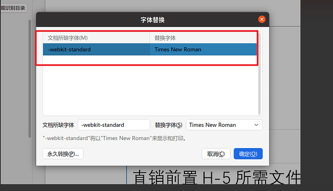Click the 确定(O) button
Screen dimensions: 333x191
point(248,154)
